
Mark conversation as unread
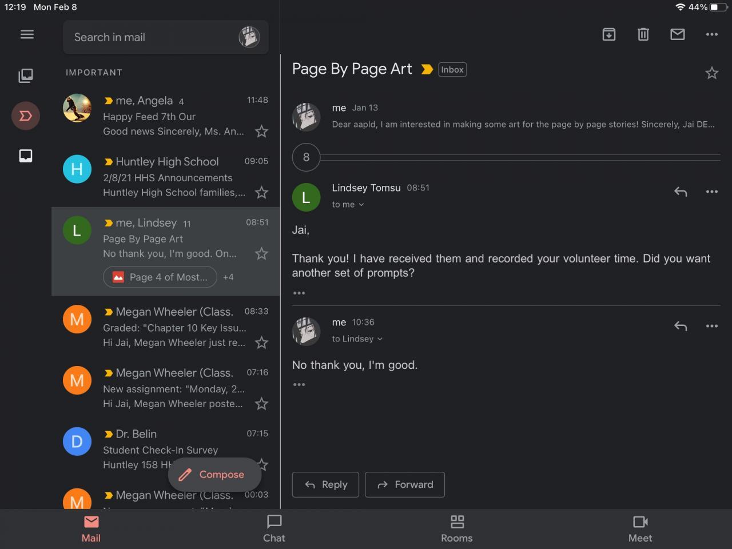(678, 34)
